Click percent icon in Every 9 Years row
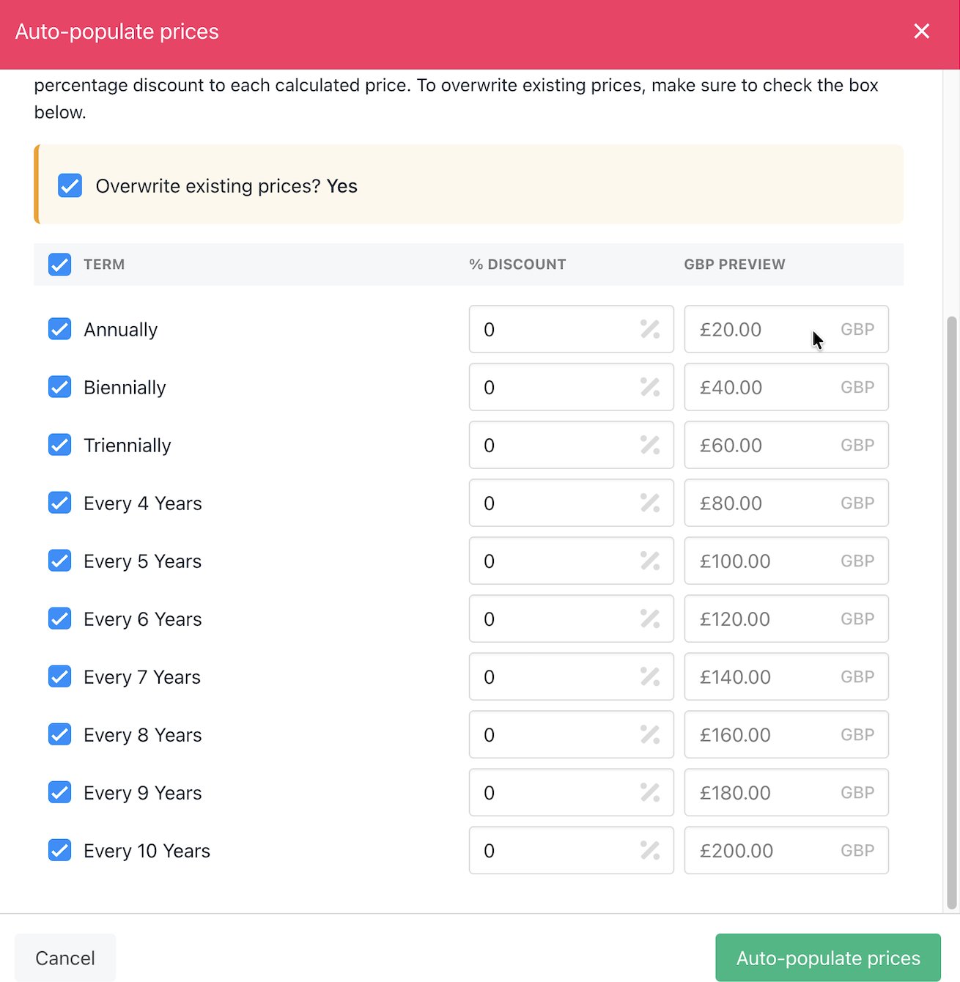Screen dimensions: 960x982 (650, 792)
